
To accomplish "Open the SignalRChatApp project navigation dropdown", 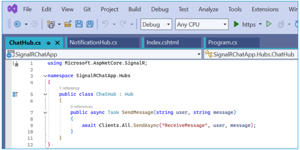I will pyautogui.click(x=103, y=54).
